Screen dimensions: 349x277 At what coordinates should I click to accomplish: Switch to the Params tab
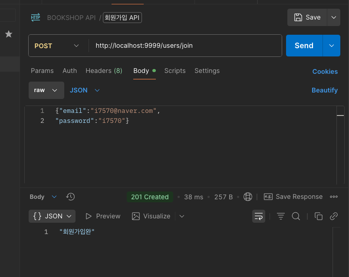[42, 71]
